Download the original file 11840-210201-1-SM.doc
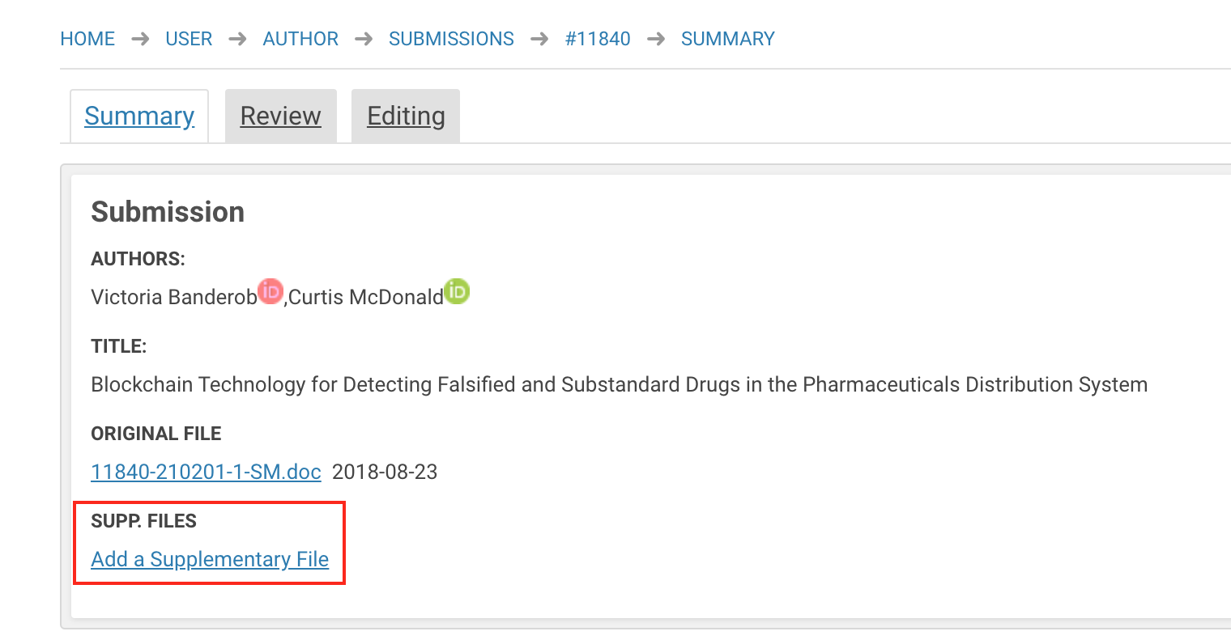This screenshot has width=1231, height=644. click(206, 472)
